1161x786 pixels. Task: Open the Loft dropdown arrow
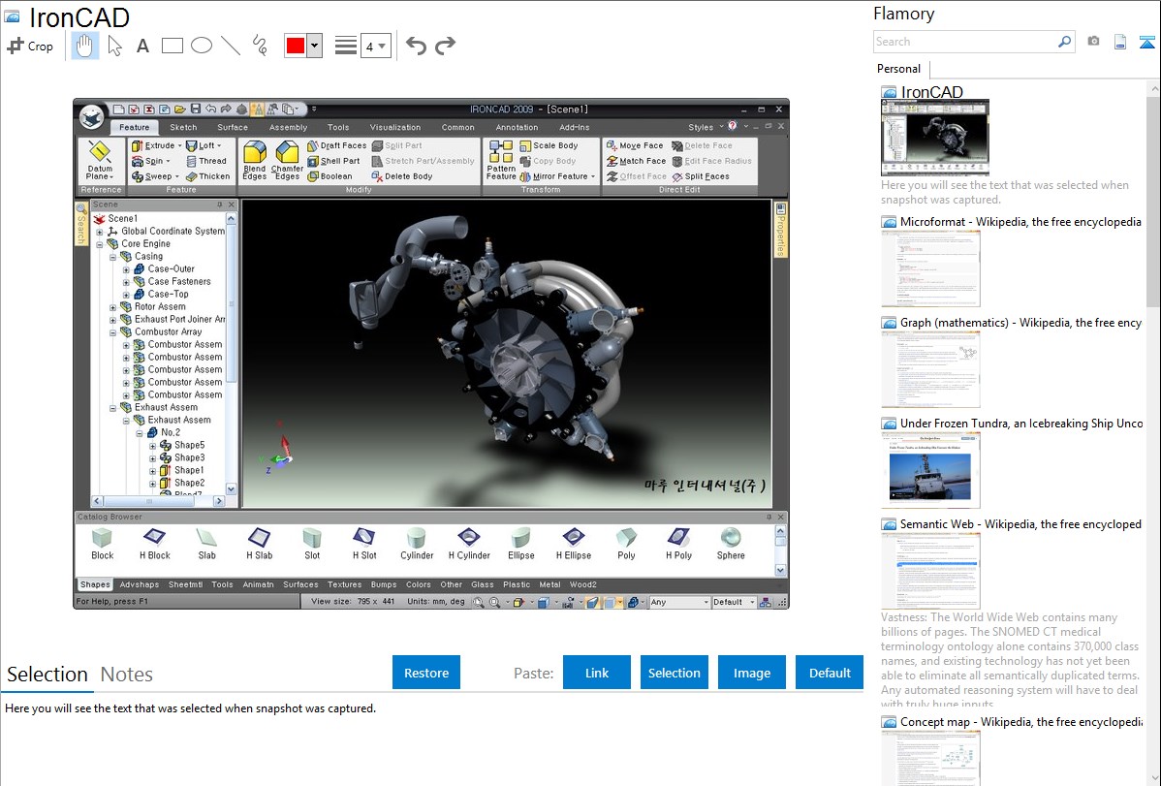click(x=219, y=146)
